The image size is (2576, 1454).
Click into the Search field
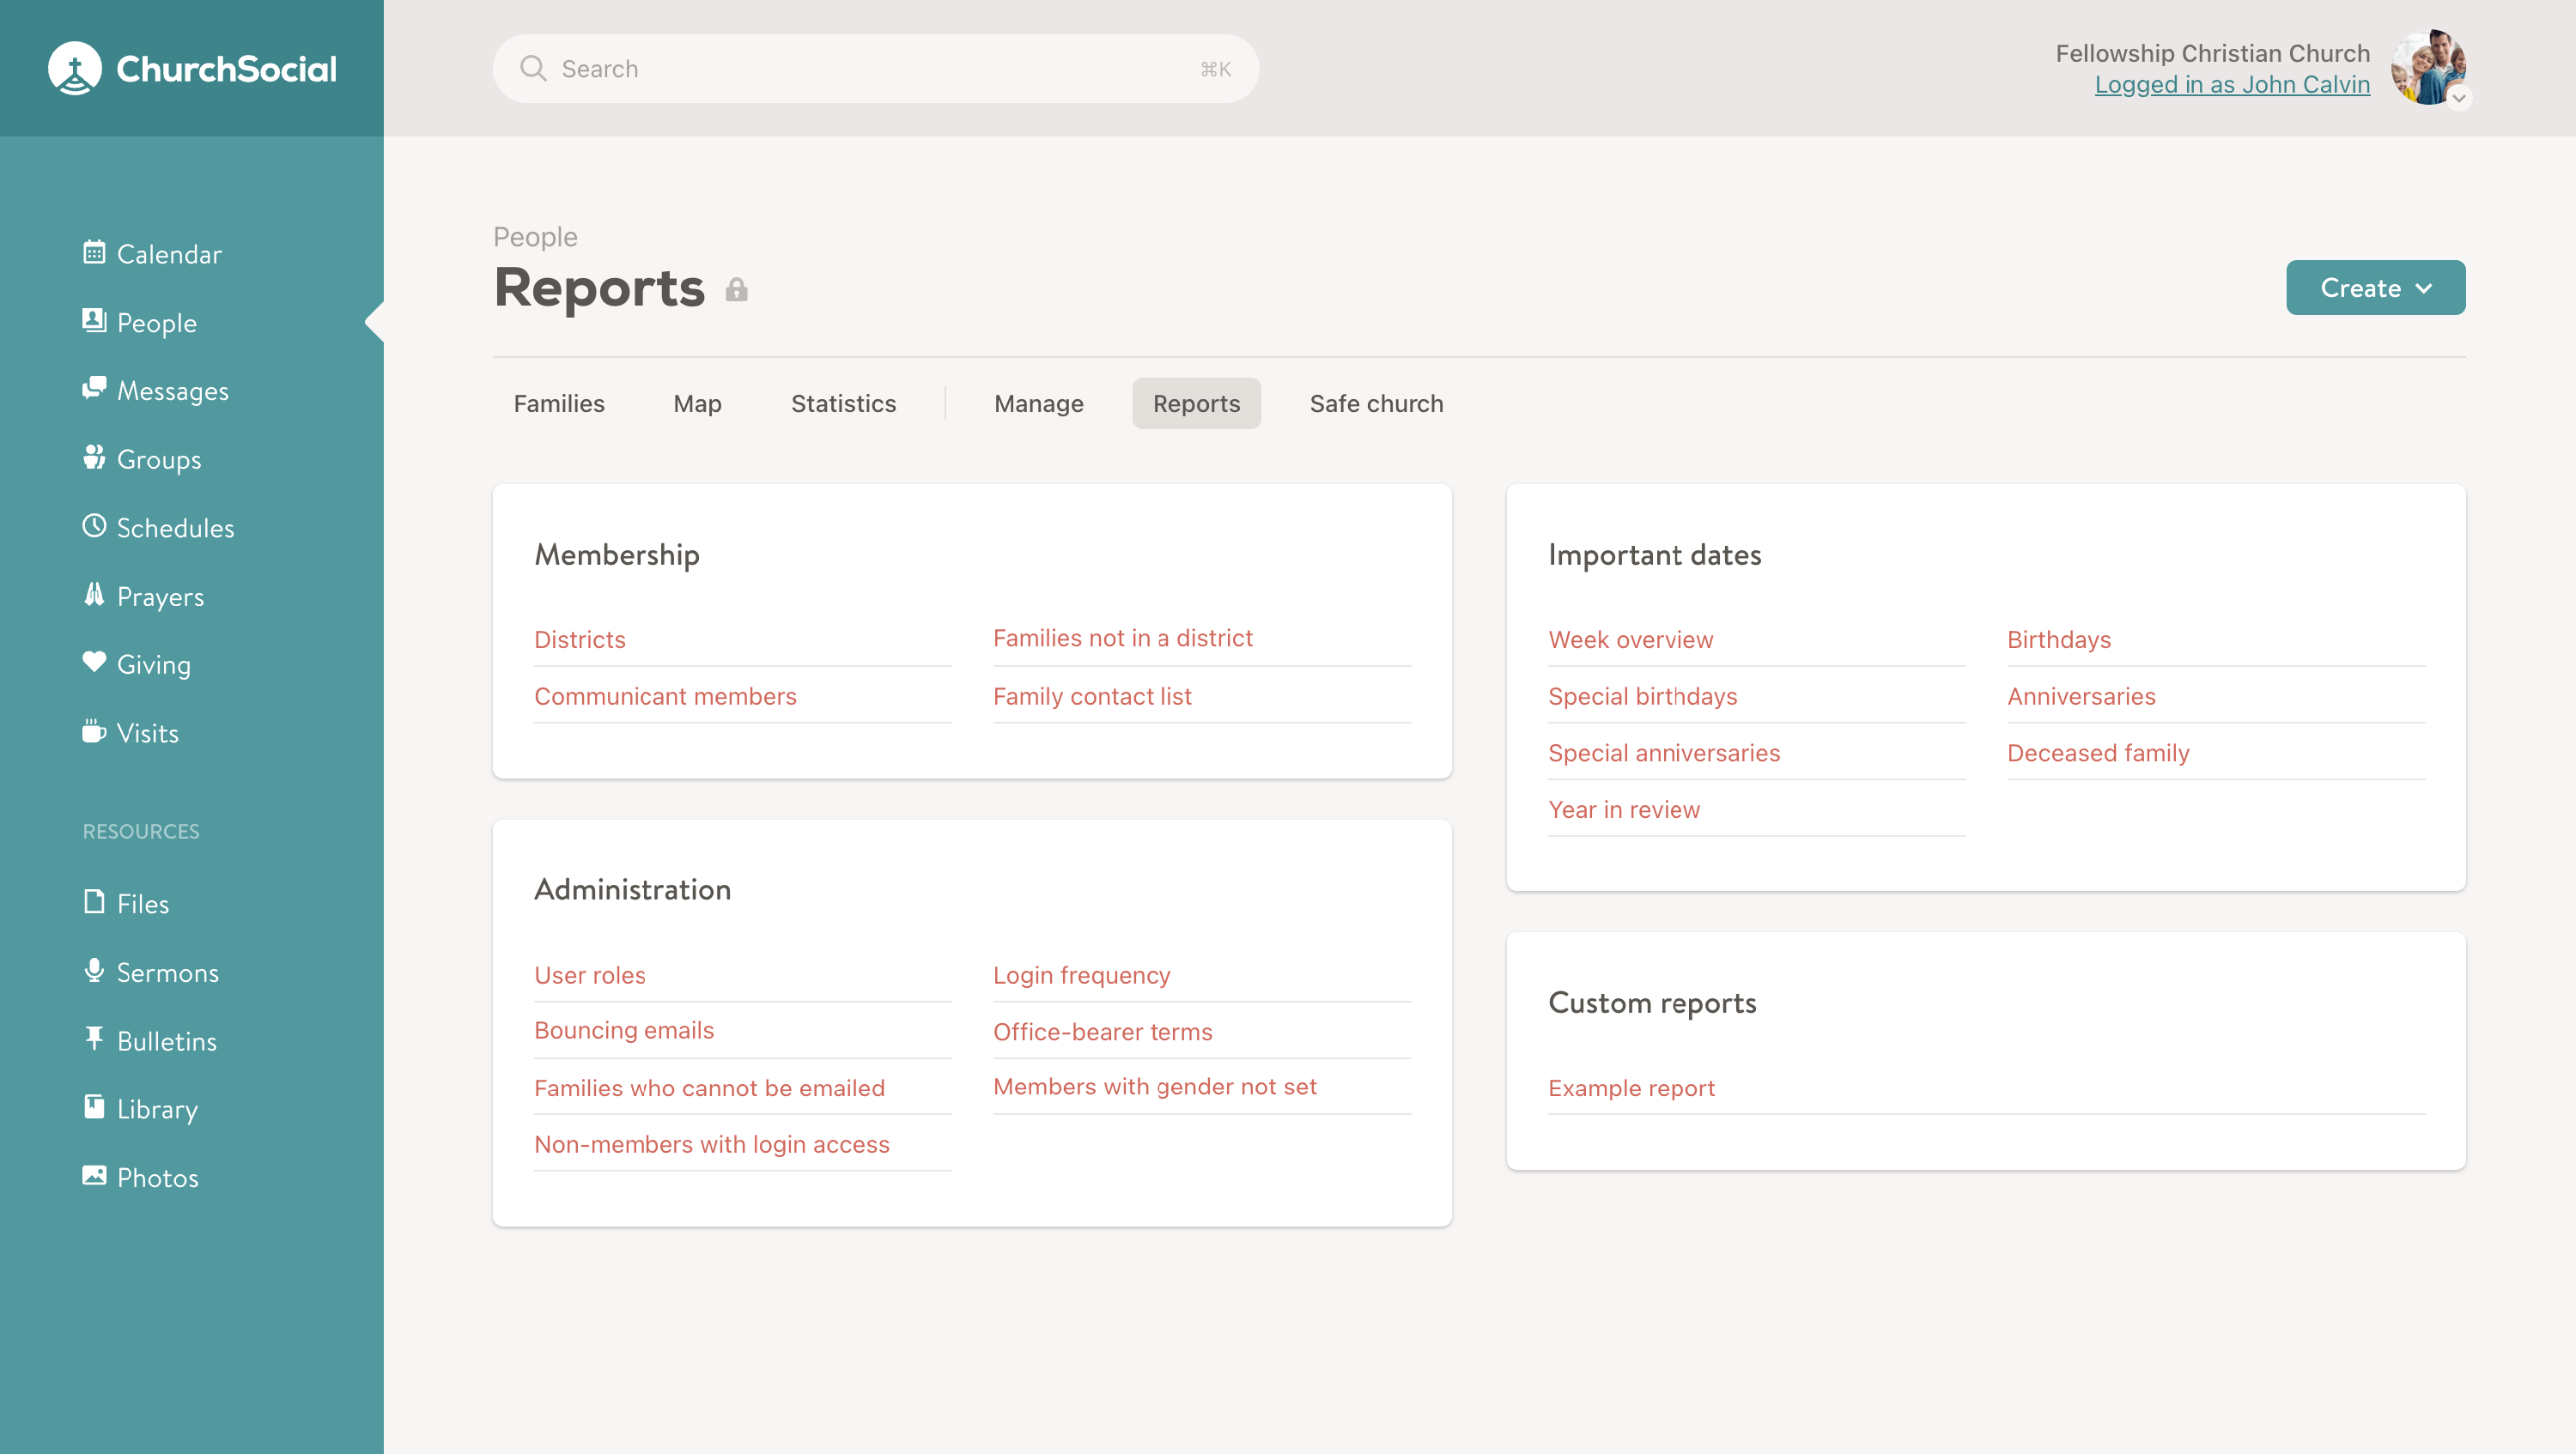pos(875,69)
